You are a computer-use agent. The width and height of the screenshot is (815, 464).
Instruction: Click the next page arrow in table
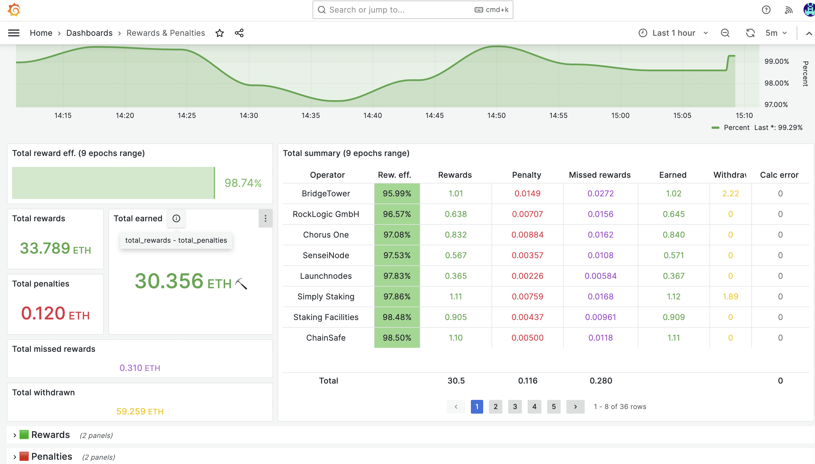pyautogui.click(x=575, y=407)
